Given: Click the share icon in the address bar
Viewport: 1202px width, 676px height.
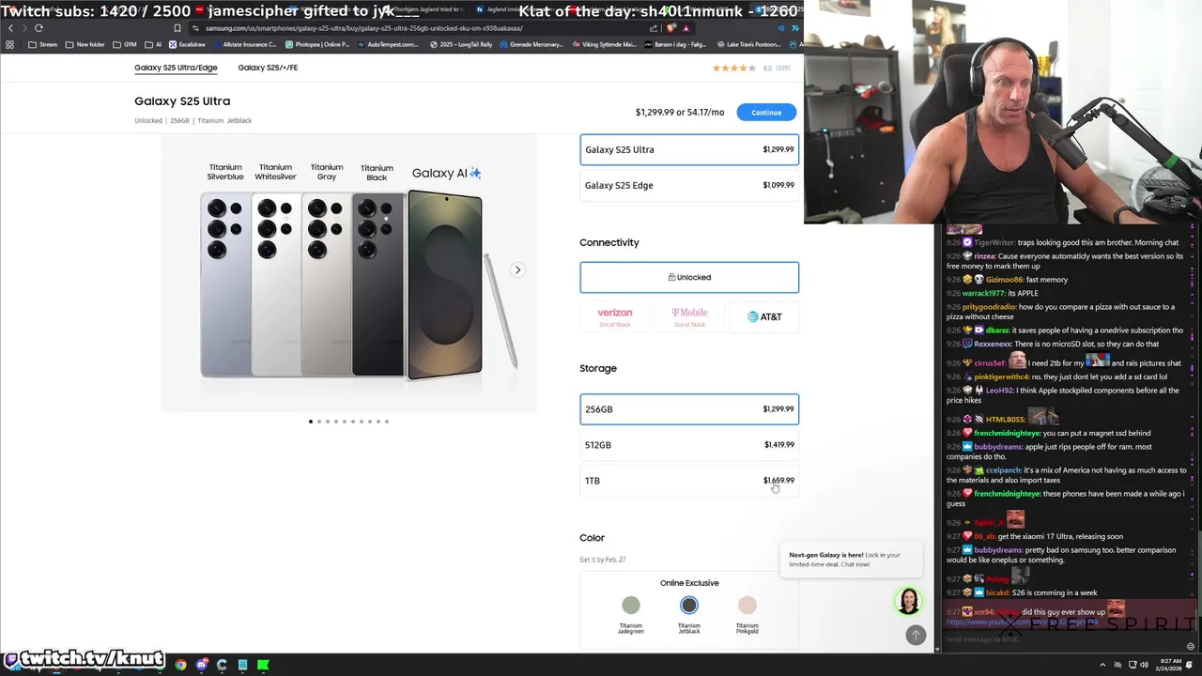Looking at the screenshot, I should tap(654, 28).
